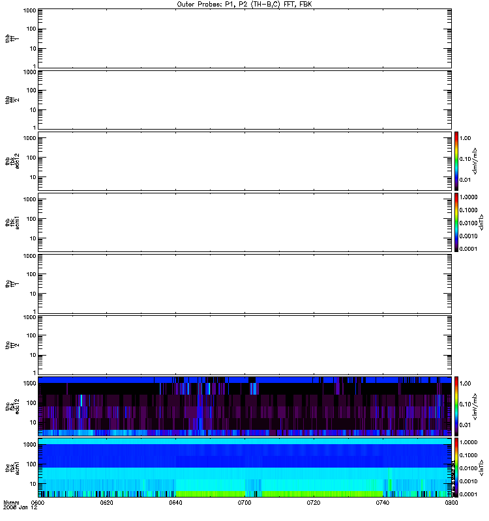Click the "hhmm" time format label
The width and height of the screenshot is (489, 521).
(x=11, y=502)
